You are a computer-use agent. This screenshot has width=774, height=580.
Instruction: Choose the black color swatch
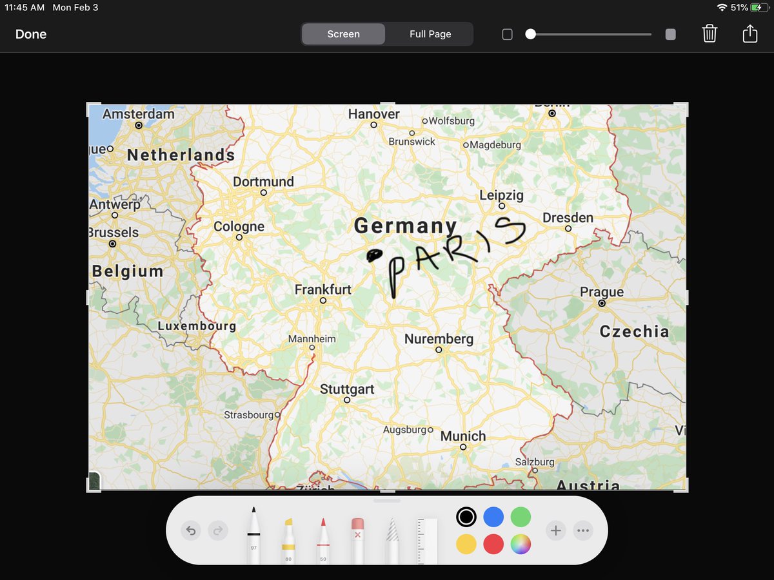tap(466, 517)
